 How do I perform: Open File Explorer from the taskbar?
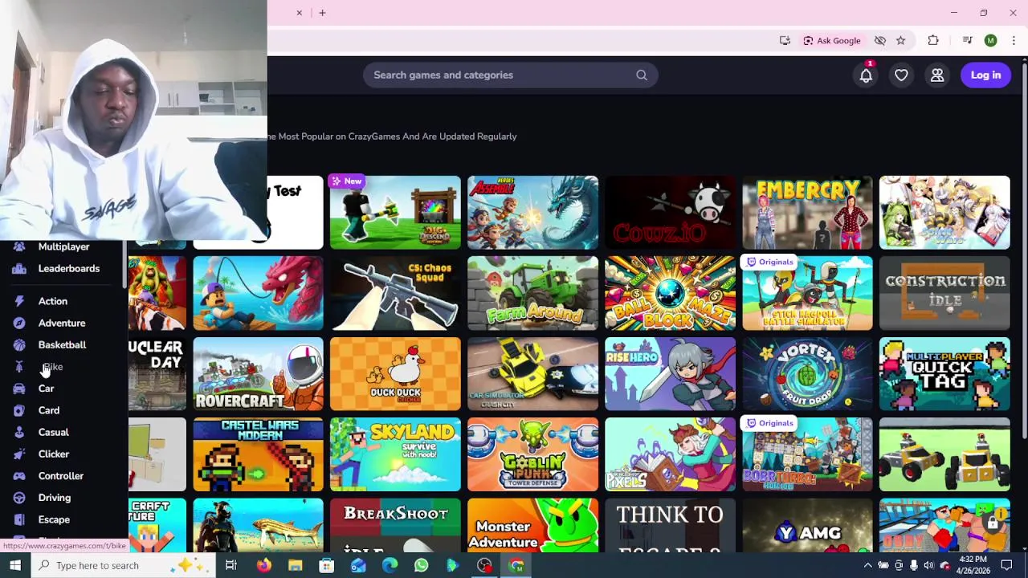point(295,565)
